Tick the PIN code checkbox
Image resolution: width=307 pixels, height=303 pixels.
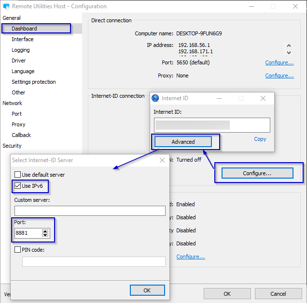[x=18, y=250]
